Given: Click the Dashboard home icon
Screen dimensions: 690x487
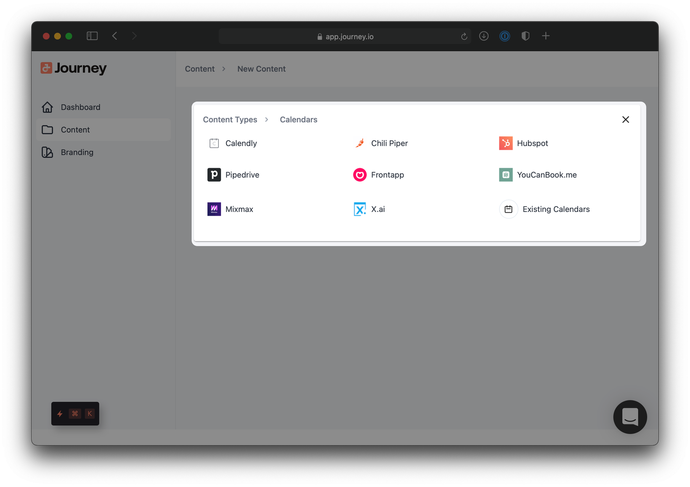Looking at the screenshot, I should click(x=48, y=107).
